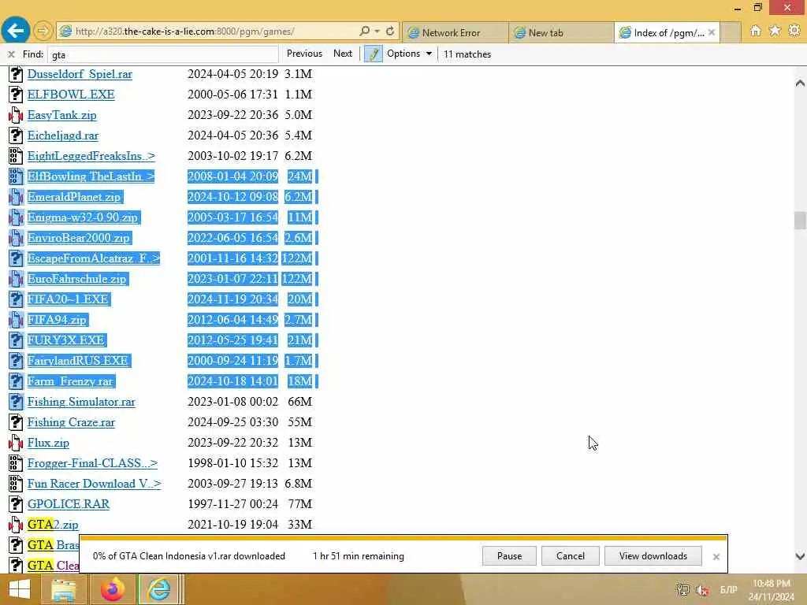Open Favorites star icon
The width and height of the screenshot is (807, 605).
point(775,31)
